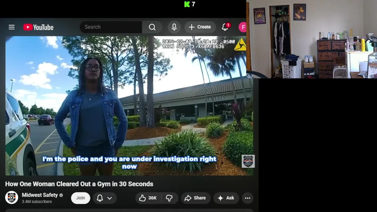The width and height of the screenshot is (377, 212).
Task: Click the video title text
Action: (79, 184)
